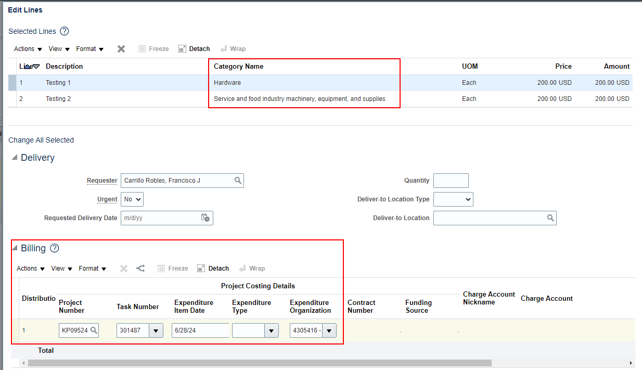Click the Requester search magnifier icon
Screen dimensions: 642x370
[238, 181]
